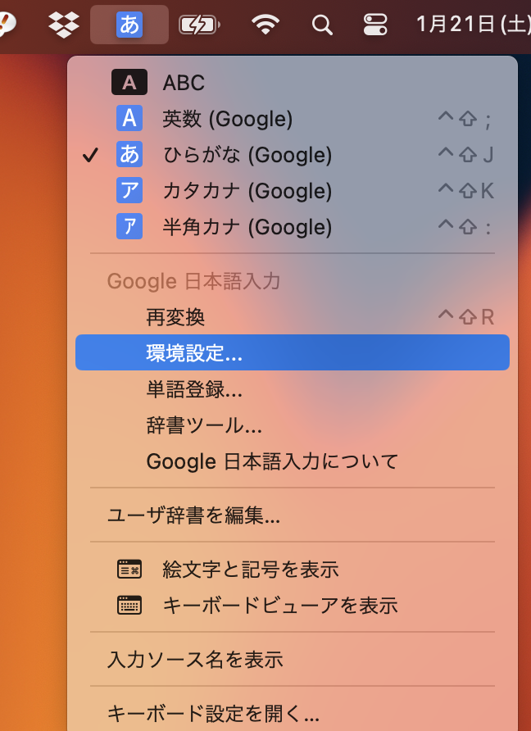Open Google 日本語入力について

pos(272,461)
